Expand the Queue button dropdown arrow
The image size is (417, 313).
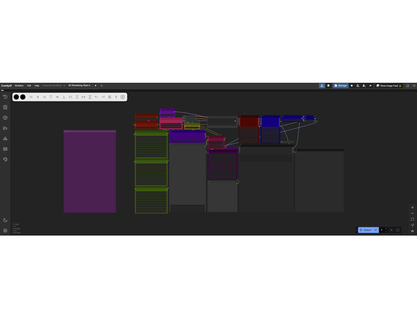pos(375,230)
